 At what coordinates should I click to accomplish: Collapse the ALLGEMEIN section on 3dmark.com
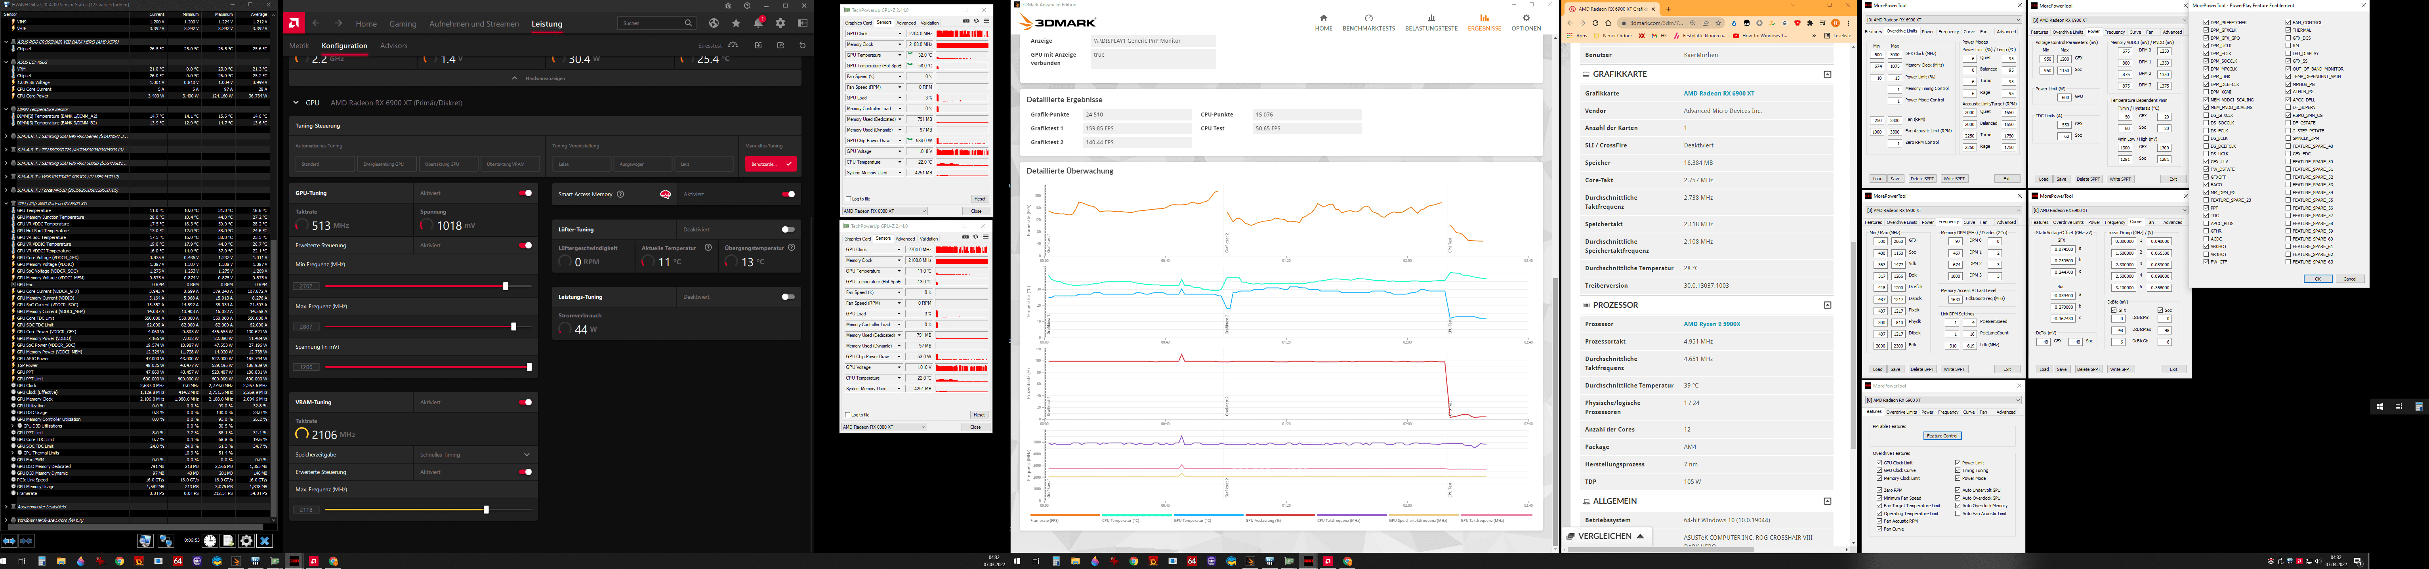[1828, 501]
